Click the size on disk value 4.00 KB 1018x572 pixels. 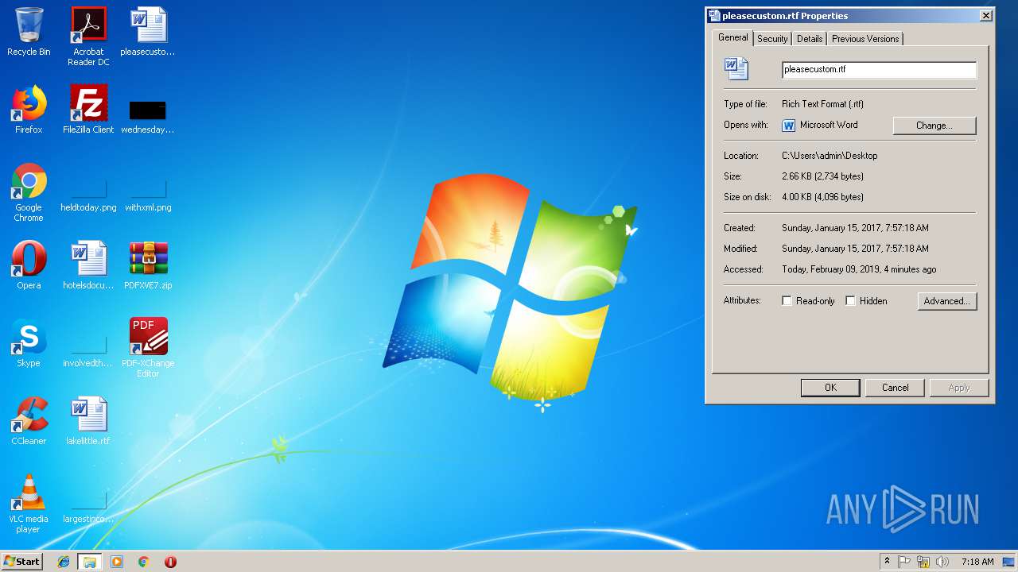[x=822, y=197]
